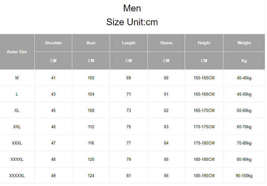Click the Asian Size column header
Viewport: 267px width, 186px height.
click(17, 52)
